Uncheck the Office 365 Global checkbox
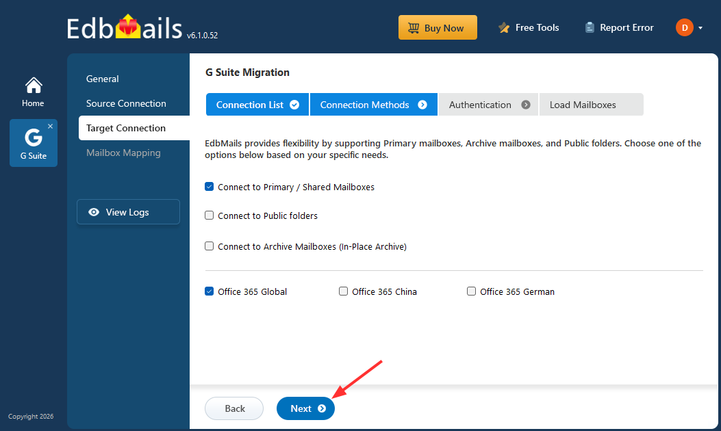The height and width of the screenshot is (431, 721). (x=210, y=291)
